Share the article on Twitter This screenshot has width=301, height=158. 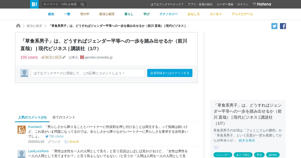(274, 26)
